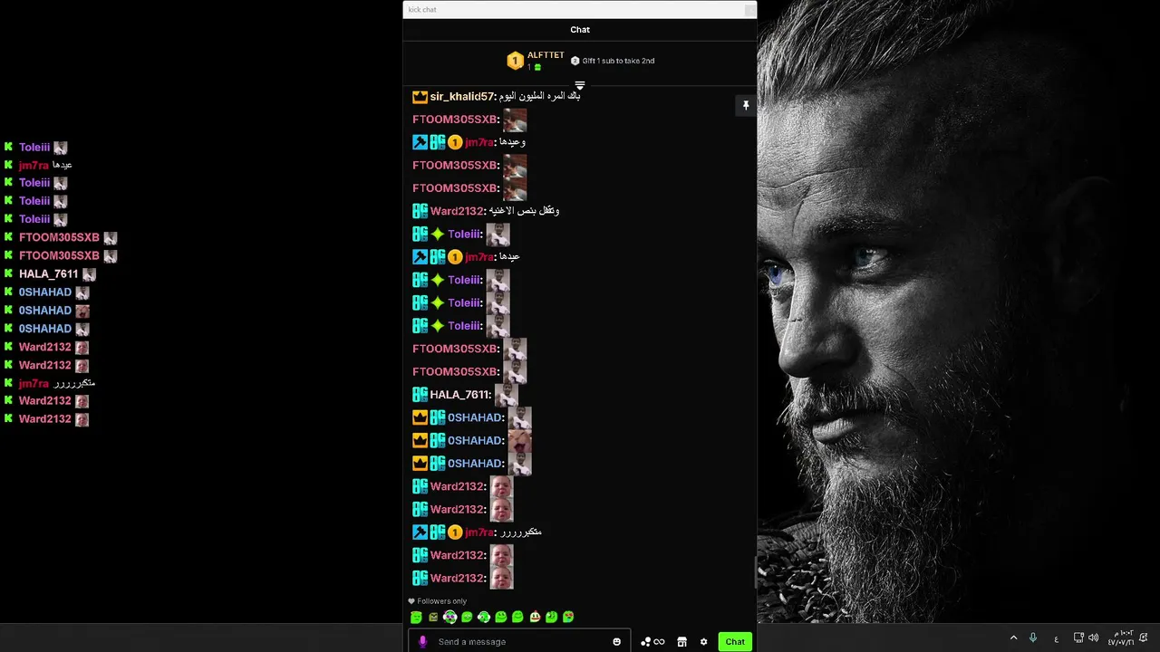Expand hidden system tray icons chevron
The height and width of the screenshot is (652, 1160).
pyautogui.click(x=1013, y=638)
